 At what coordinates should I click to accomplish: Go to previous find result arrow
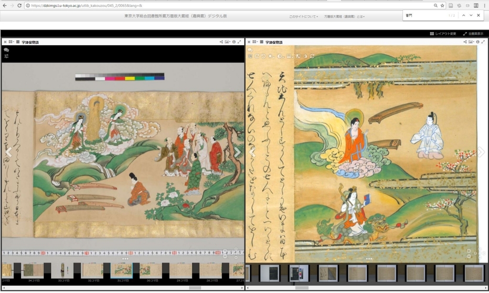[x=464, y=15]
